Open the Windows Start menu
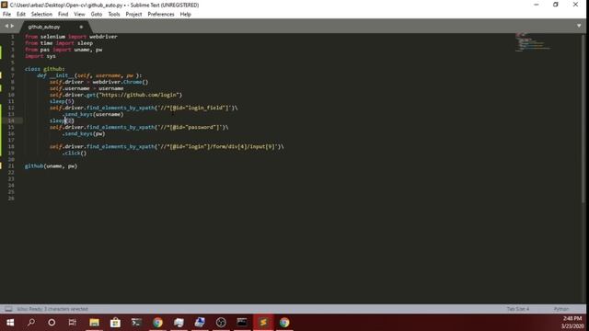 tap(10, 323)
